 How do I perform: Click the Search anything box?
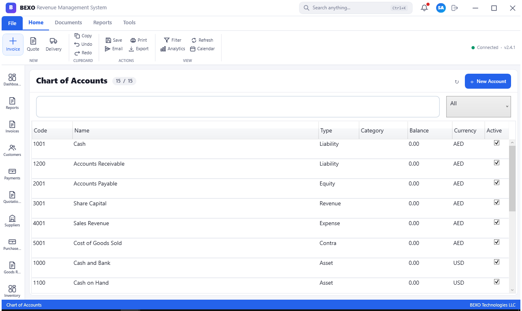356,8
